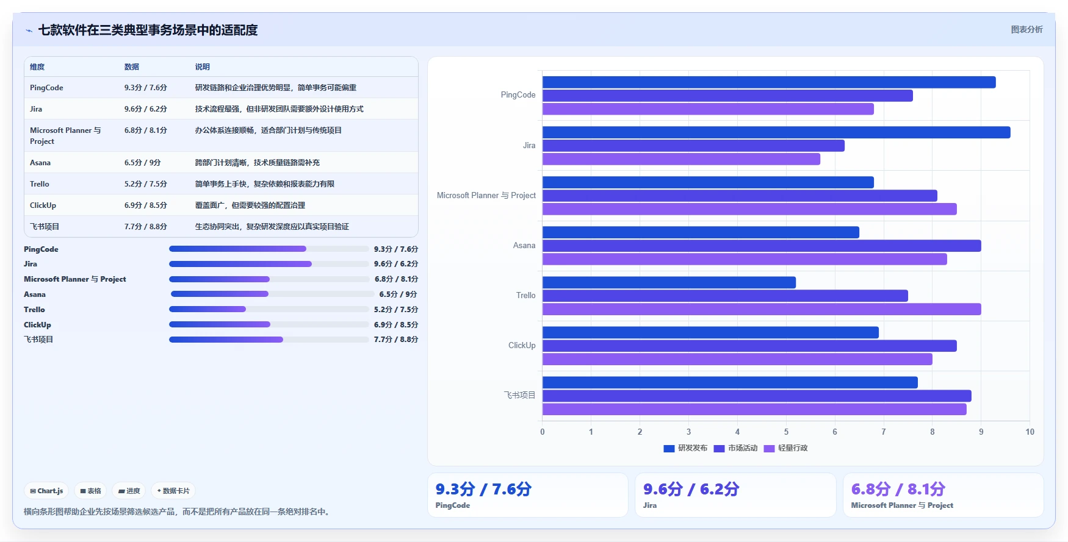
Task: Click PingCode's 研发发布 bar in the chart
Action: coord(769,82)
